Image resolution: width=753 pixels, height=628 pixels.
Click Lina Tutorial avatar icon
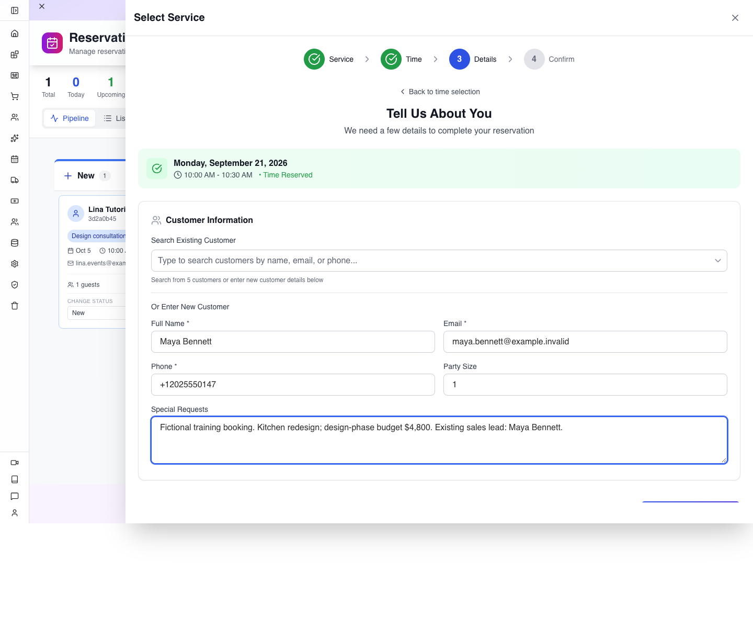point(76,214)
